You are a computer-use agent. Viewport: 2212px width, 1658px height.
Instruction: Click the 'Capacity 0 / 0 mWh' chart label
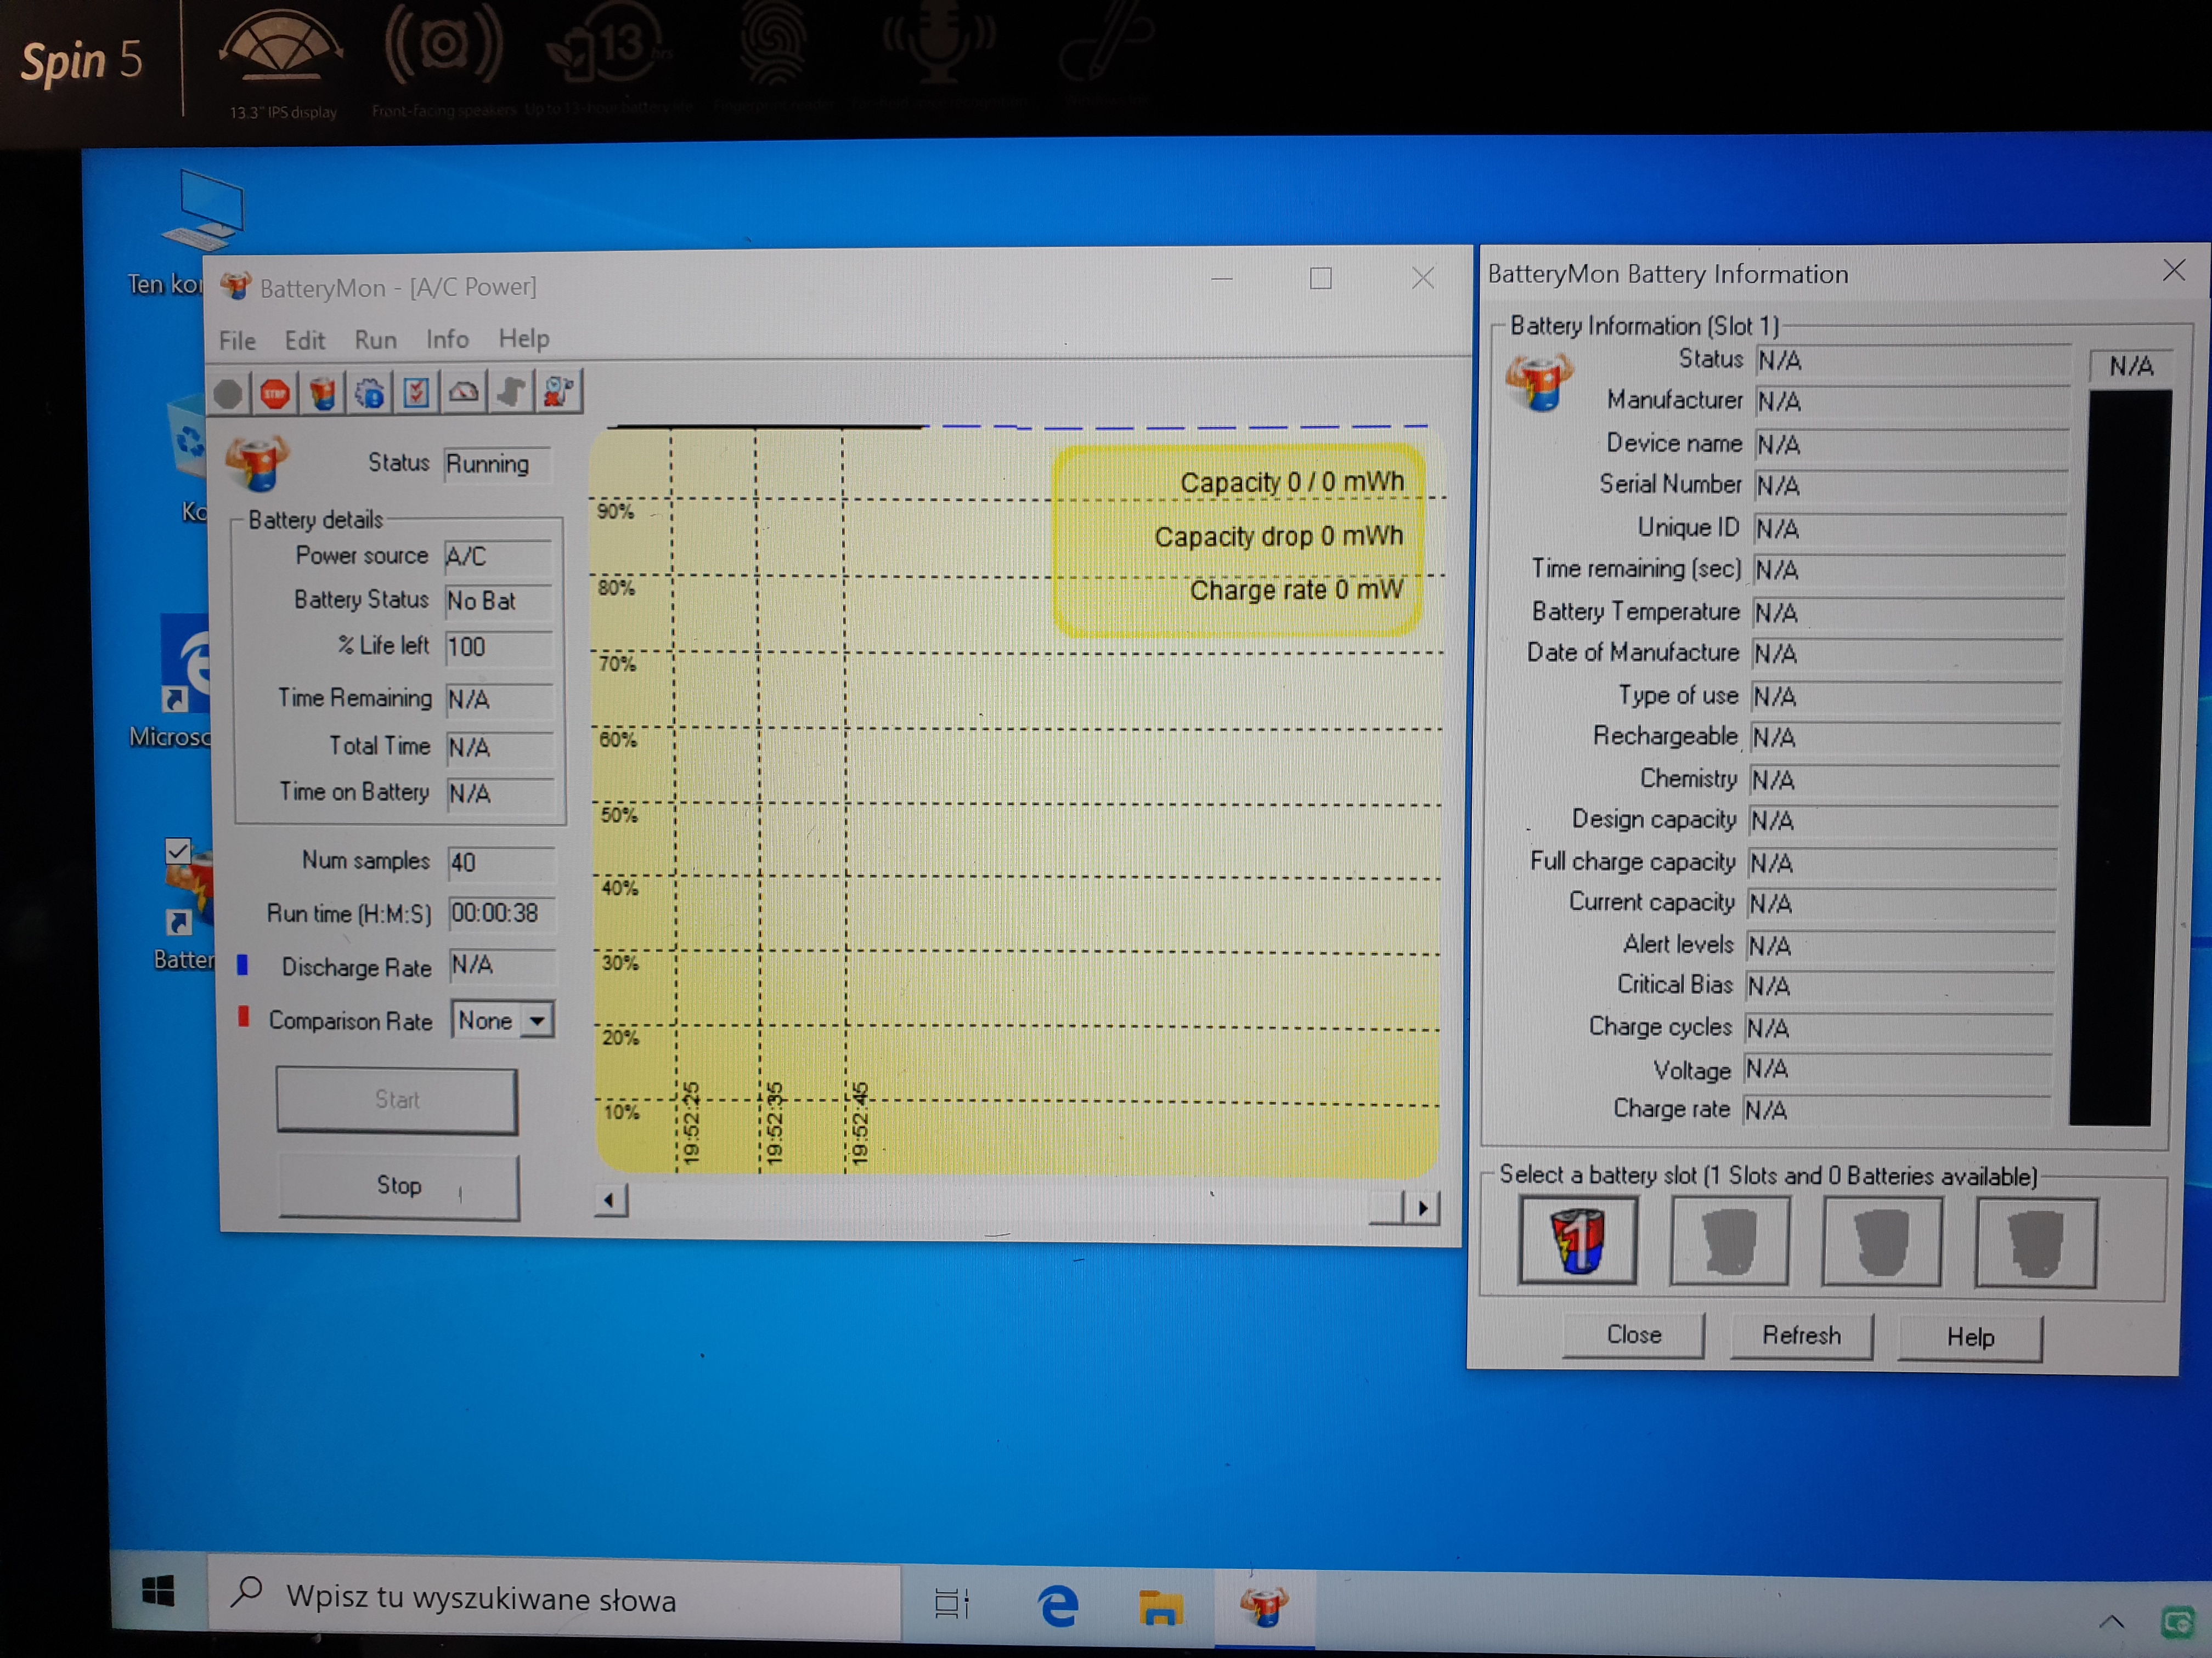pyautogui.click(x=1292, y=482)
